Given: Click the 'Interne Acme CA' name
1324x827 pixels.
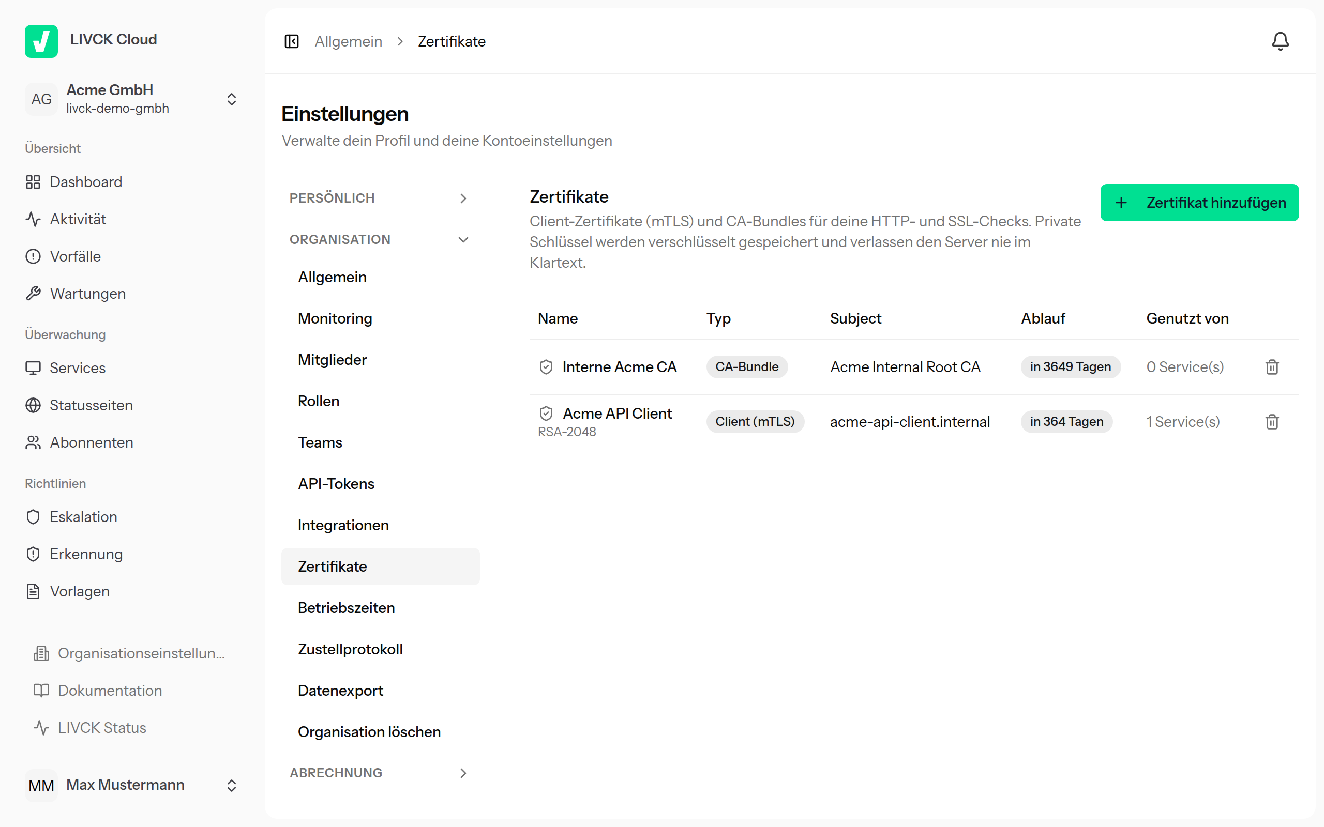Looking at the screenshot, I should (x=619, y=367).
